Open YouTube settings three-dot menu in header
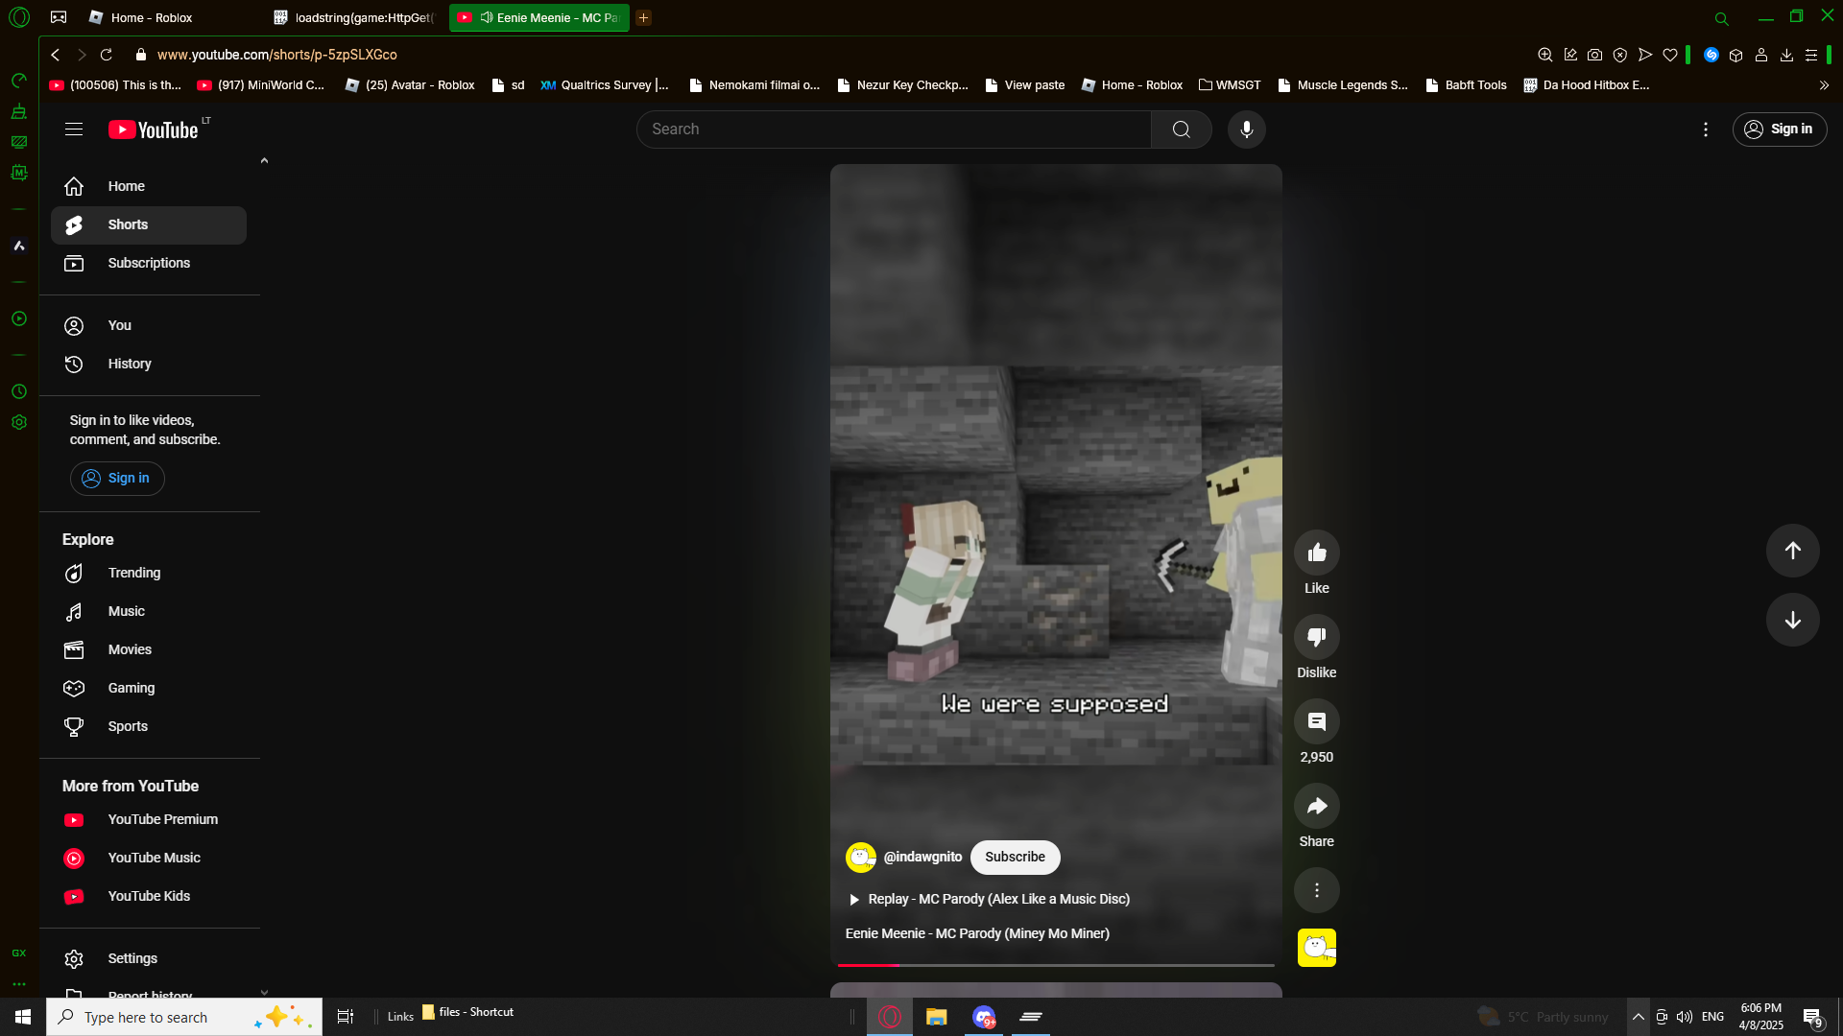The height and width of the screenshot is (1036, 1843). tap(1705, 129)
